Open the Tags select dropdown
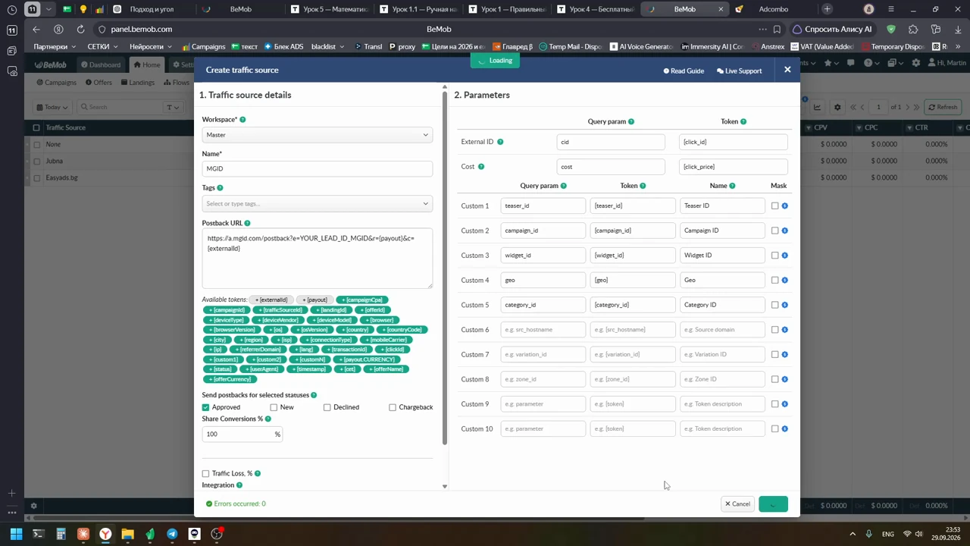Viewport: 970px width, 546px height. [318, 203]
